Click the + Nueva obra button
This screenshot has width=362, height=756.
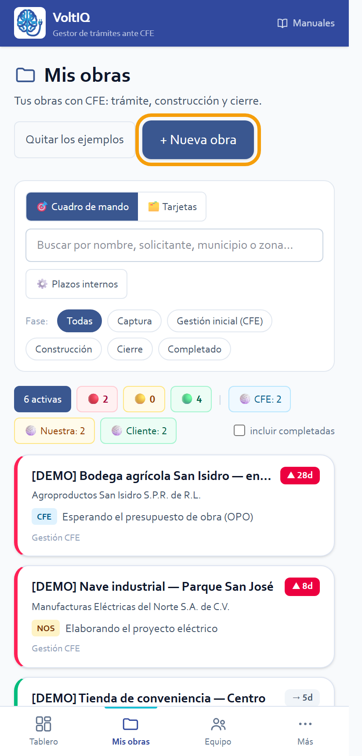click(x=198, y=140)
